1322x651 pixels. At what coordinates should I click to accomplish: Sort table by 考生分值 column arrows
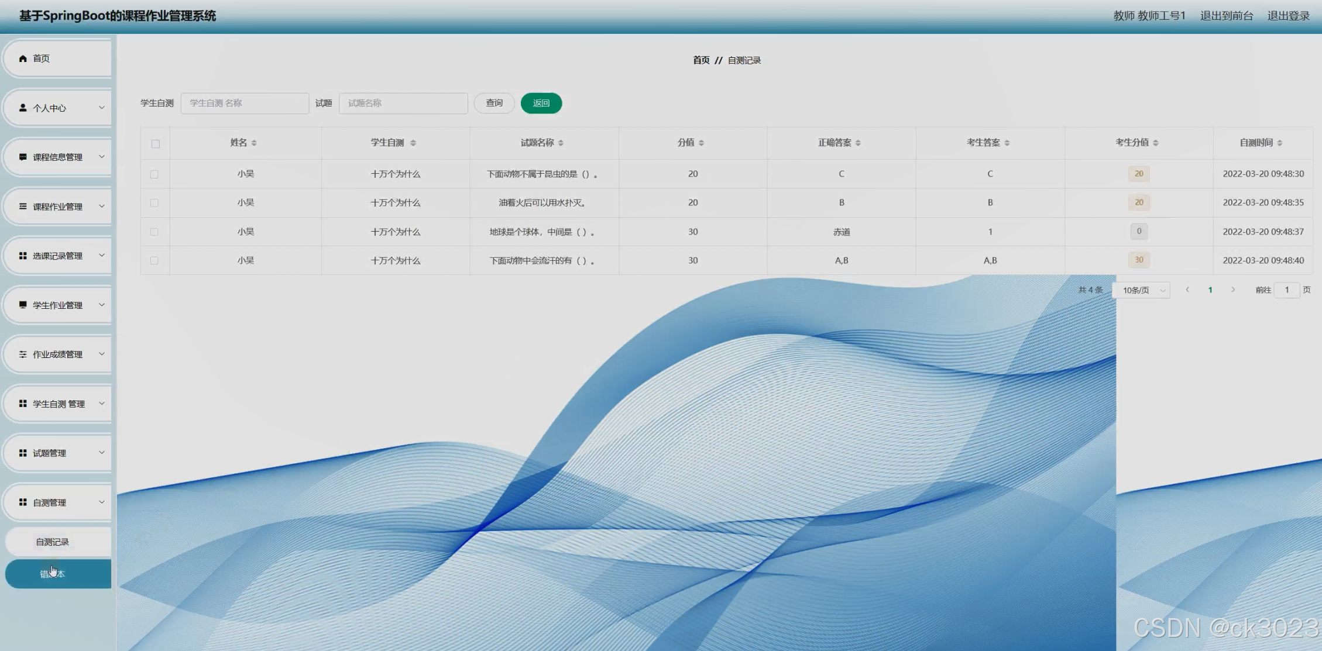(1155, 143)
